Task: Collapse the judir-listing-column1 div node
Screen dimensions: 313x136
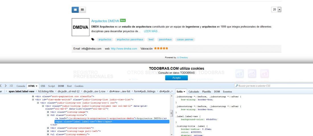Action: (x=43, y=106)
